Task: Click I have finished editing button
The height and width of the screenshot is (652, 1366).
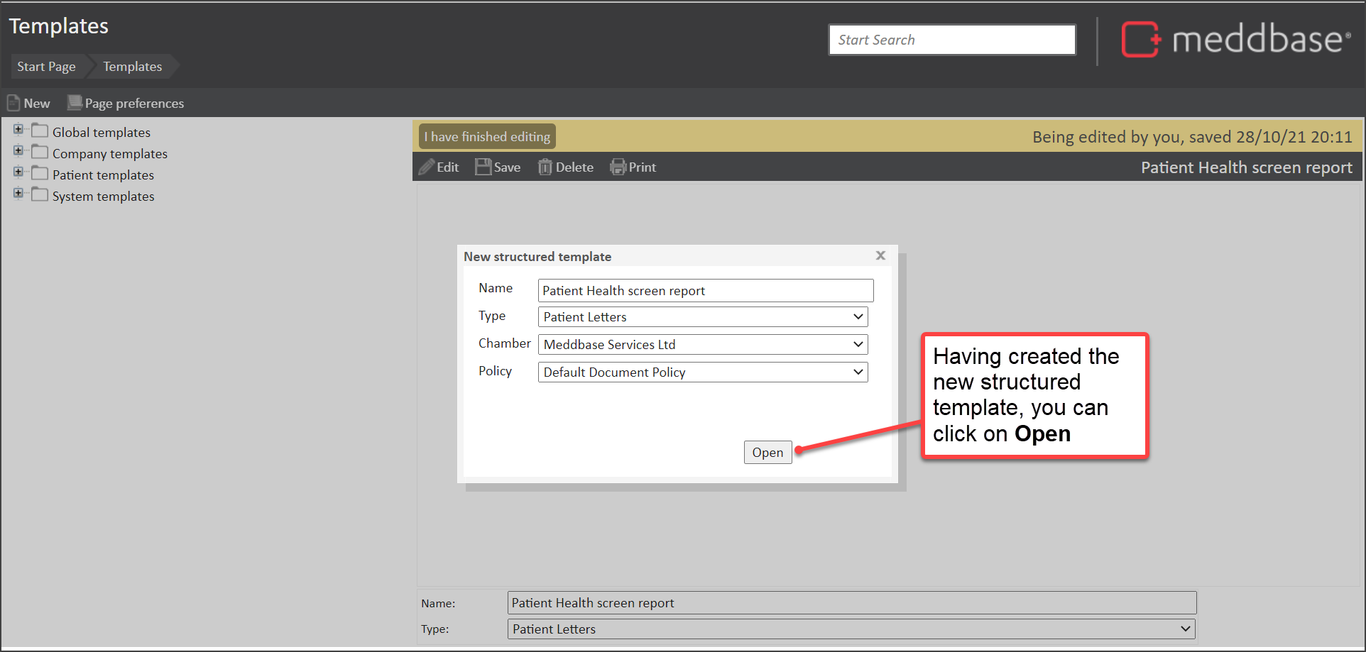Action: tap(487, 137)
